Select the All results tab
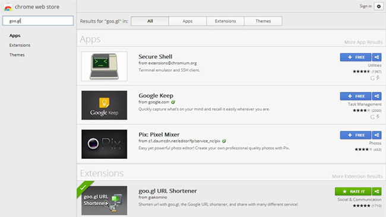 150,21
